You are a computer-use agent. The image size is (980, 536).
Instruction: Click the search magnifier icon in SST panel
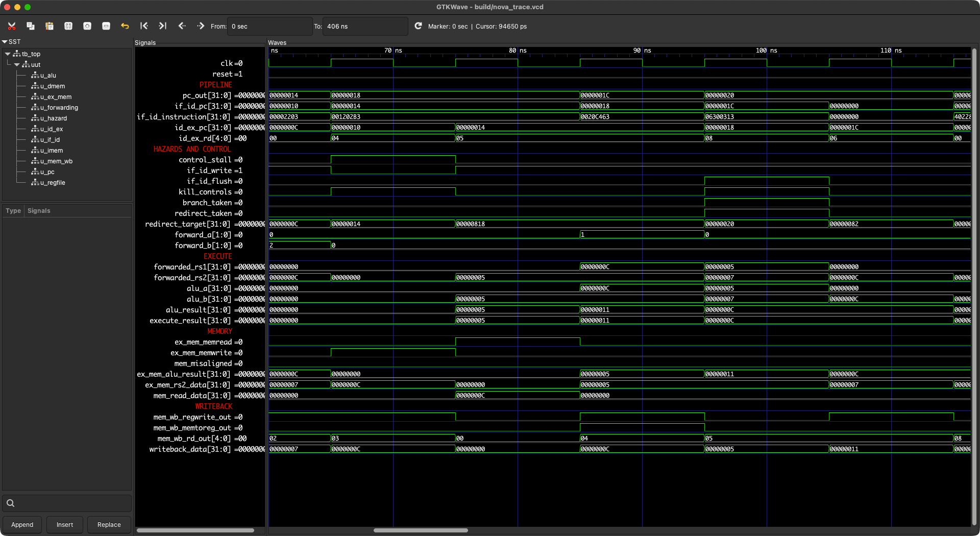10,503
